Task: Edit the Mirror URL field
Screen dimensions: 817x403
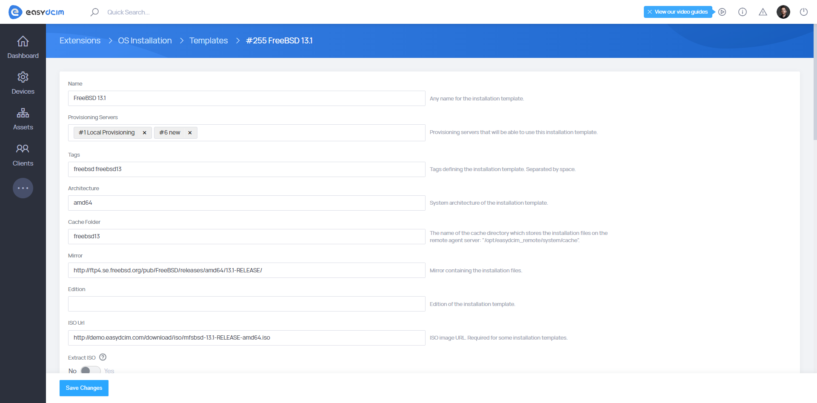Action: (x=247, y=270)
